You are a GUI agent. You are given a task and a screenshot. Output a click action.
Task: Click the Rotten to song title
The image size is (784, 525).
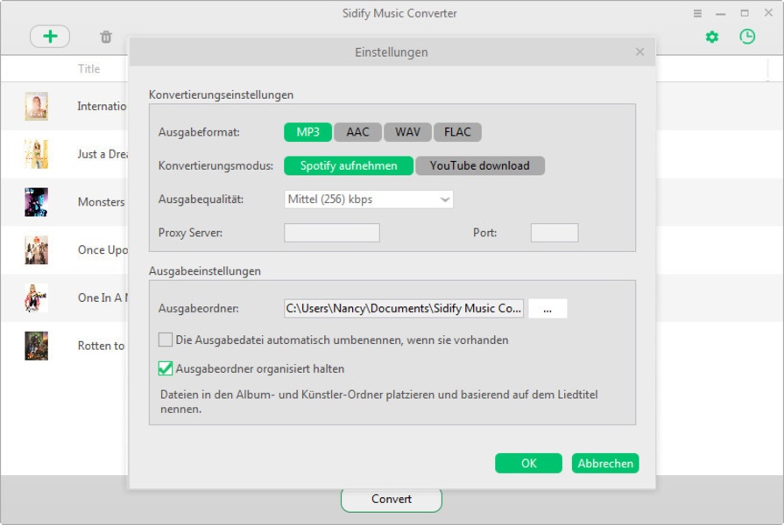[102, 346]
